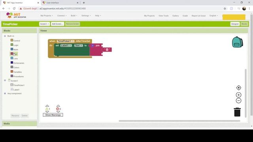Bookmark this page with the star icon

(225, 9)
